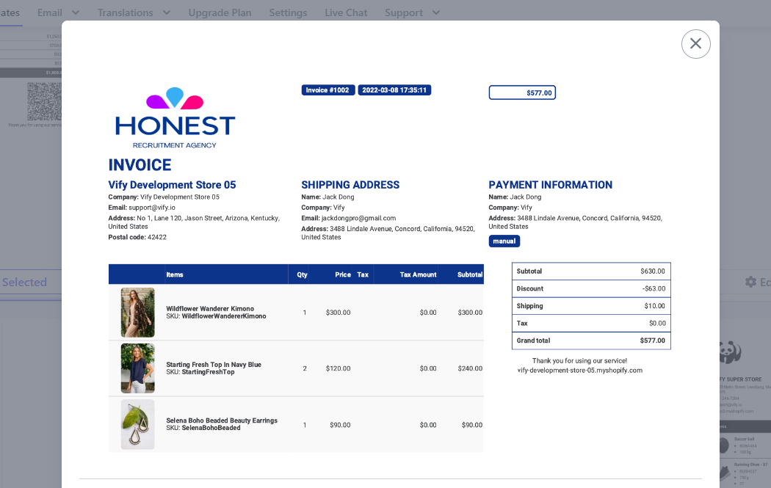This screenshot has height=488, width=771.
Task: Select the Selena Boho Beaded Earrings image
Action: [137, 424]
